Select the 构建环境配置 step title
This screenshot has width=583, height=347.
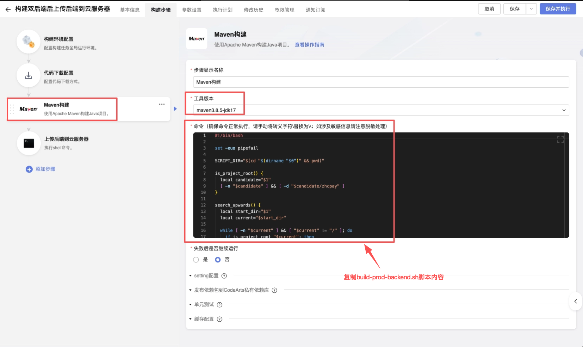click(59, 39)
